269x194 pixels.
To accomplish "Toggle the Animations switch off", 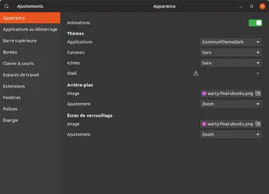I will point(256,23).
